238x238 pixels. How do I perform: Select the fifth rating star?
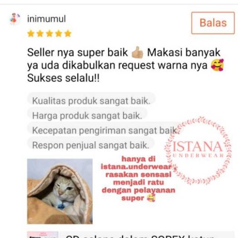(68, 33)
